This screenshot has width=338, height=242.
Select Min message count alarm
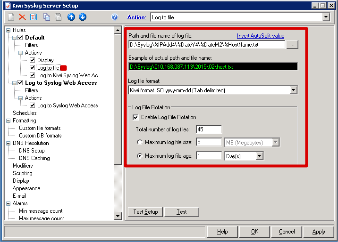[x=41, y=211]
